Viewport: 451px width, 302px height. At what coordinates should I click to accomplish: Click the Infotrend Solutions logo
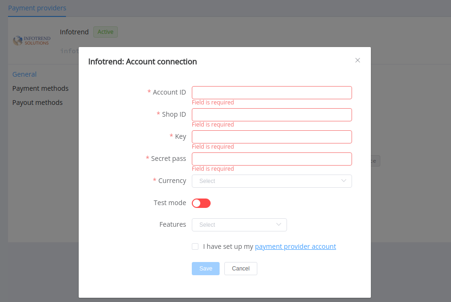tap(32, 40)
